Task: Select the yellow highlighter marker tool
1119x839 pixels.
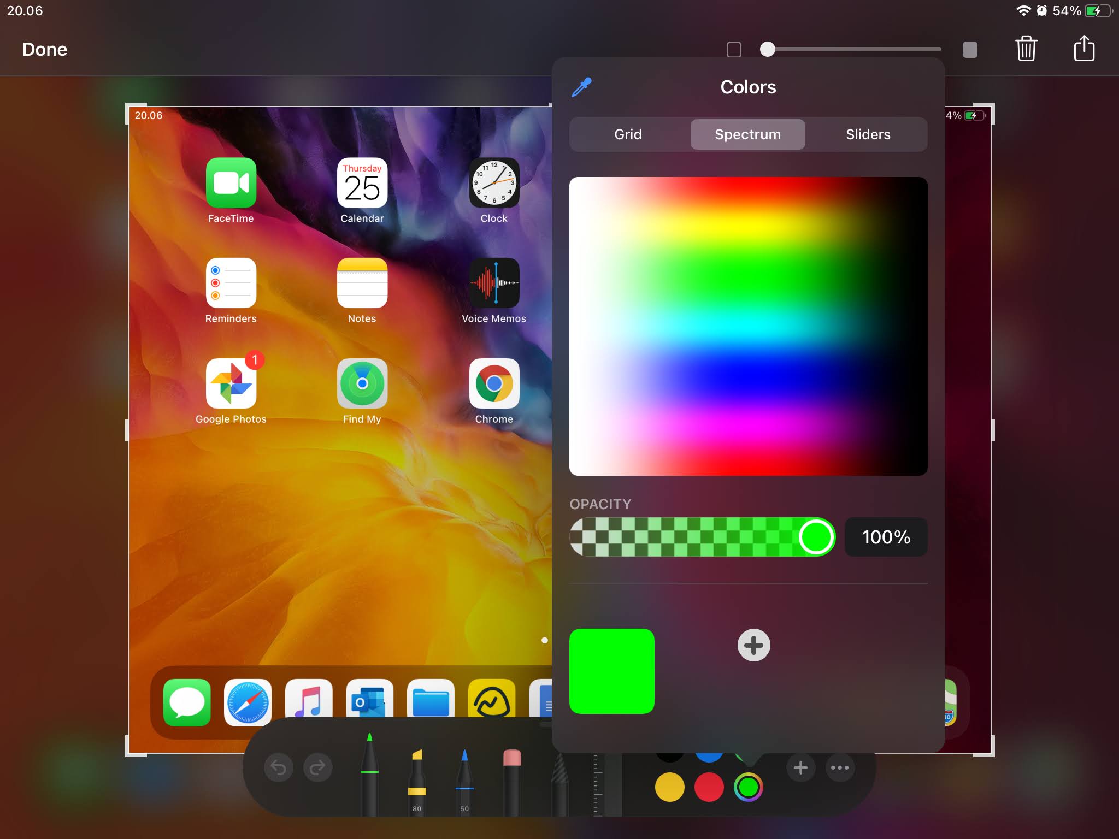Action: [x=417, y=779]
